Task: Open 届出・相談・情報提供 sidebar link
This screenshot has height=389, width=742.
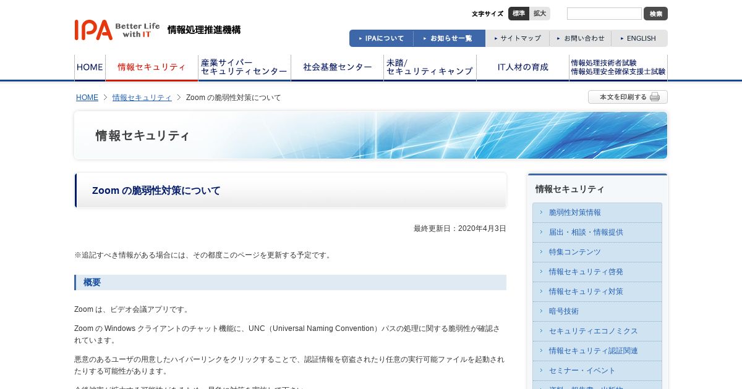Action: click(x=597, y=232)
